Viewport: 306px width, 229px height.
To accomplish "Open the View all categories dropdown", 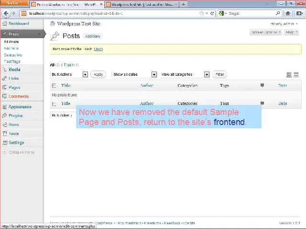I will (185, 74).
